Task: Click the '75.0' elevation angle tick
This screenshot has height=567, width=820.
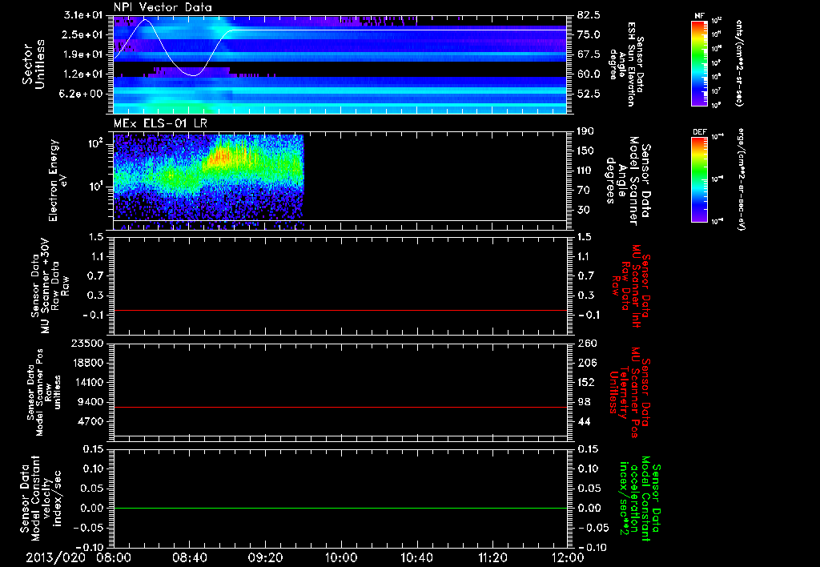Action: click(589, 34)
